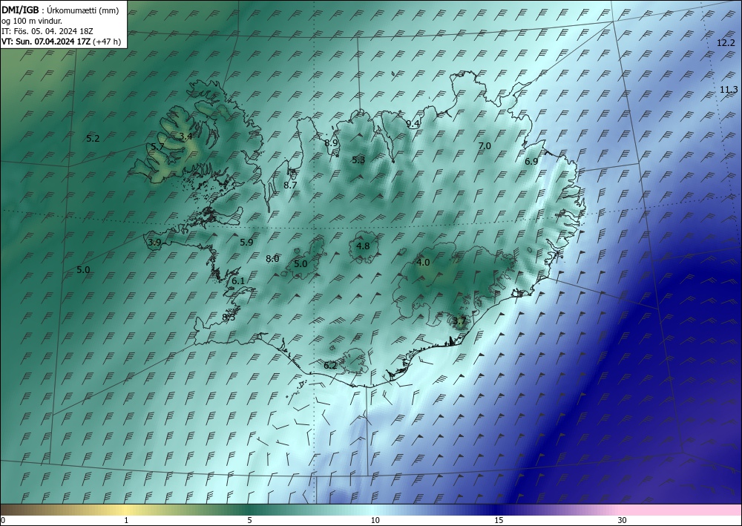Click the 4.8 value inside the round glacier

363,246
